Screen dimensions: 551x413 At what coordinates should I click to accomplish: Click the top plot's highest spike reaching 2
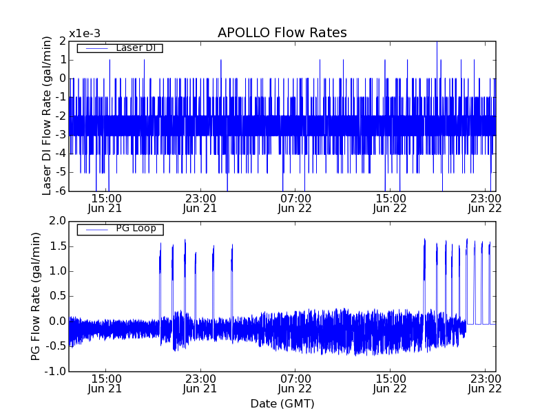[x=437, y=43]
